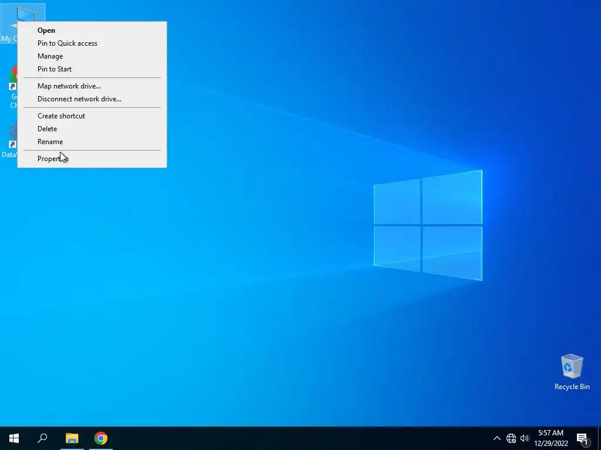Screen dimensions: 601x450
Task: Open the Action Center notifications icon
Action: tap(582, 438)
